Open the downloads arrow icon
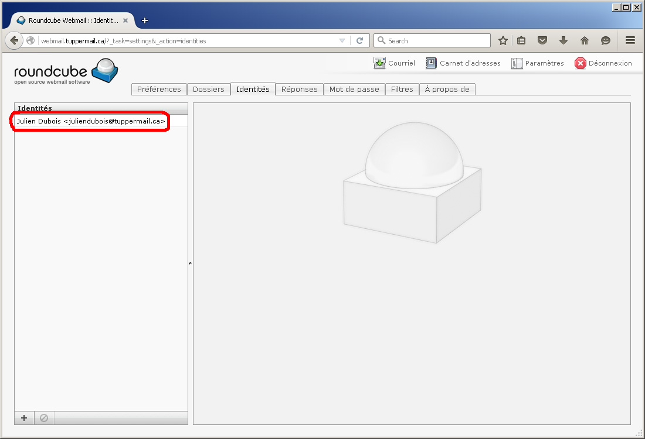Image resolution: width=645 pixels, height=439 pixels. [563, 40]
